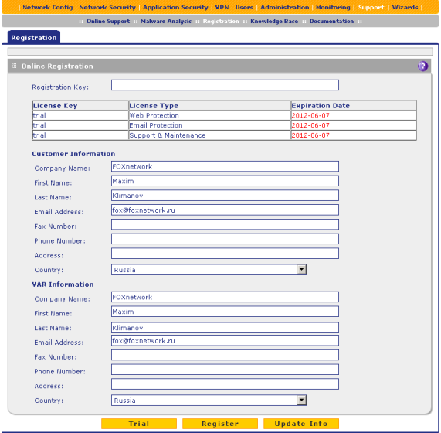This screenshot has height=433, width=441.
Task: Click the Online Registration grid icon
Action: pos(14,66)
